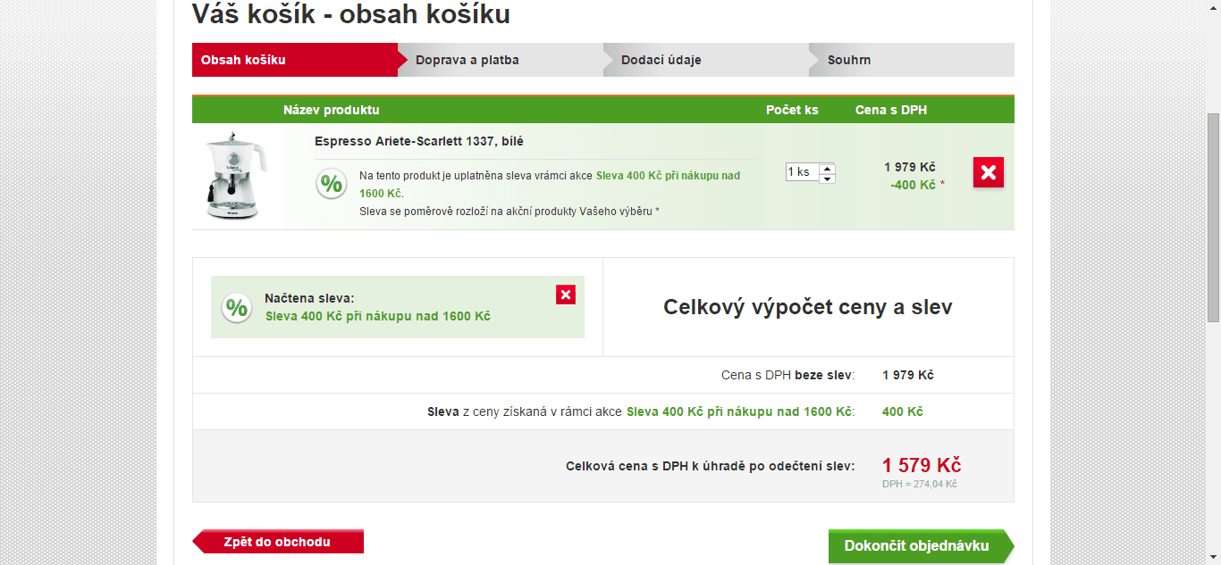
Task: Click percent icon in the product row
Action: pos(332,184)
